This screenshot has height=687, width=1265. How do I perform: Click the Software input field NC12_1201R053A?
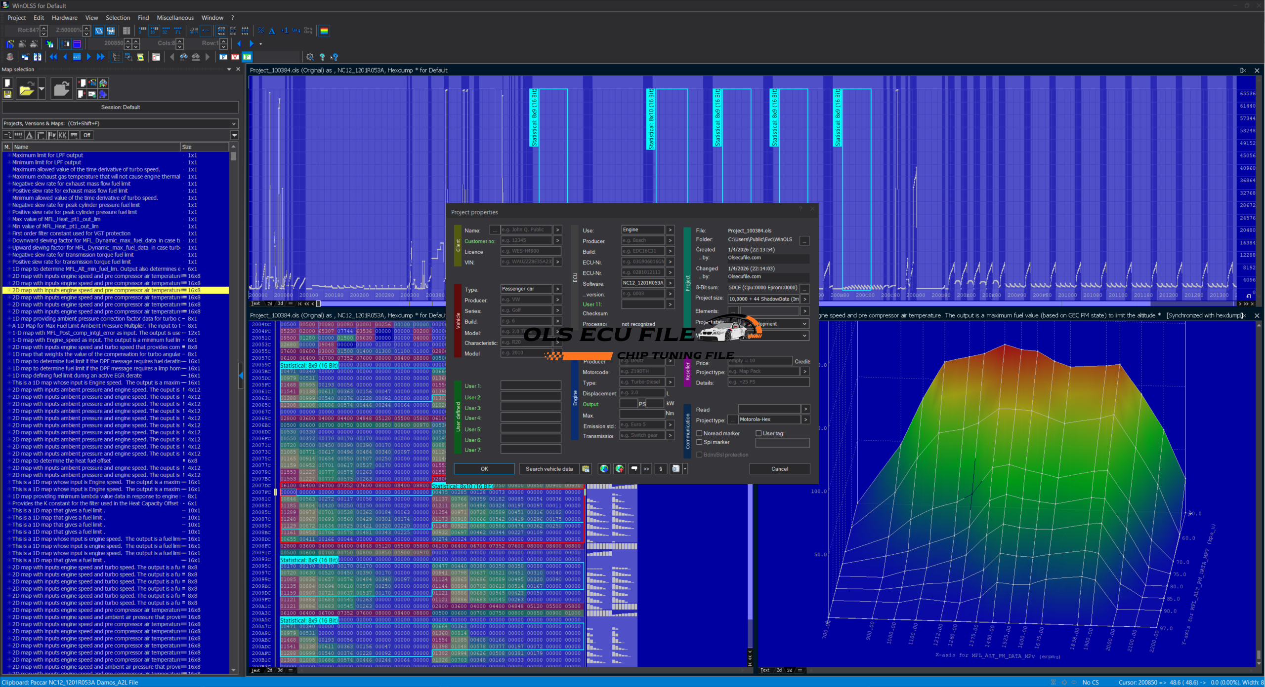click(642, 283)
